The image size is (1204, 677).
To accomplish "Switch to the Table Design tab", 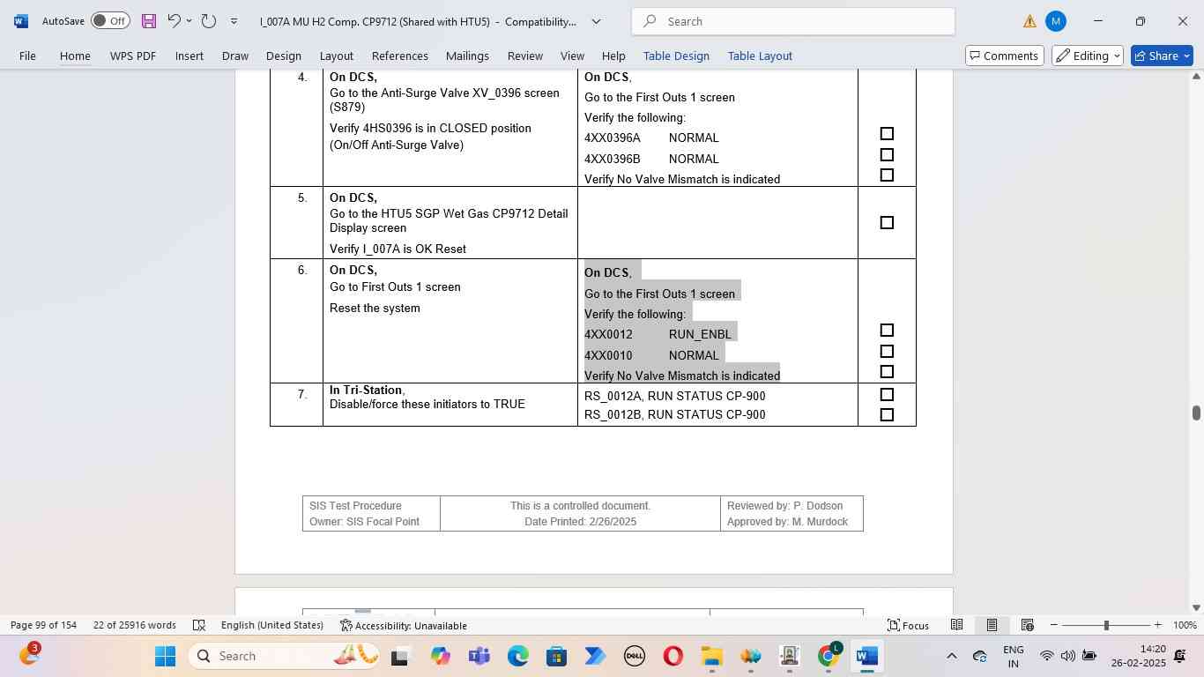I will [x=676, y=56].
